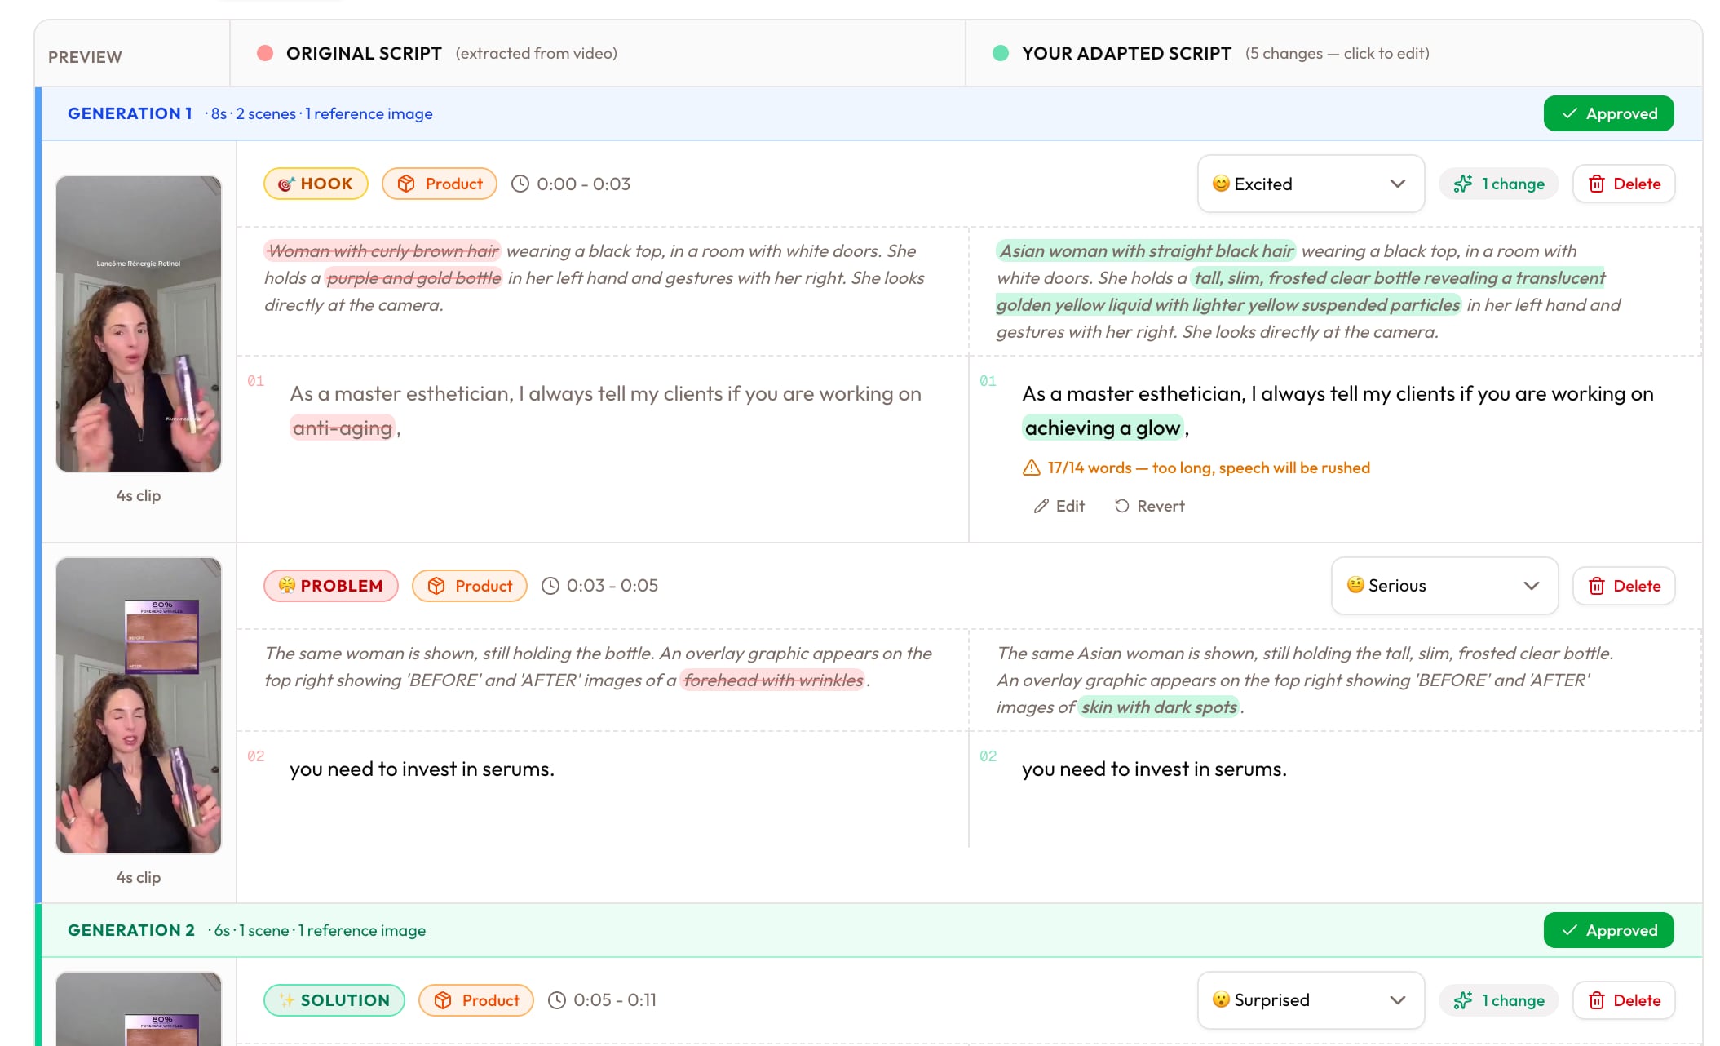1720x1046 pixels.
Task: Open the Surprised emotion dropdown
Action: (1311, 1000)
